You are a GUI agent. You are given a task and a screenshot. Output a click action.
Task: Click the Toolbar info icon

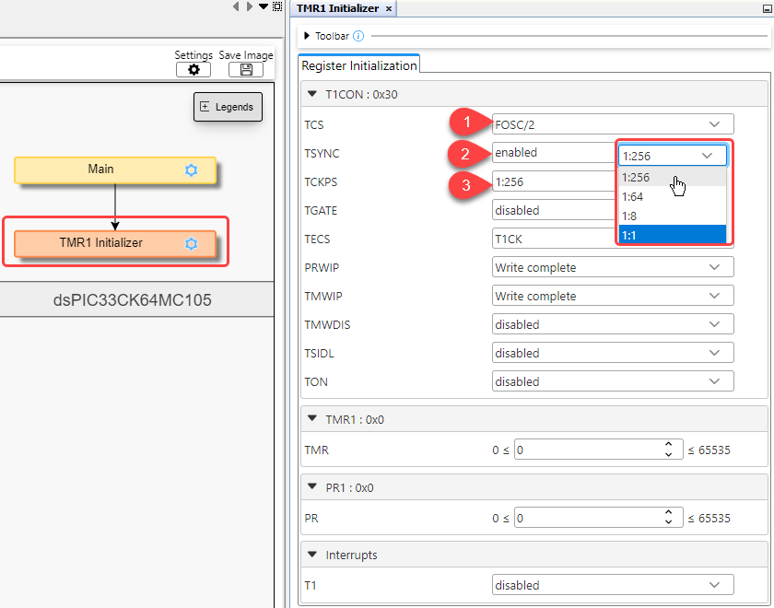pos(358,36)
